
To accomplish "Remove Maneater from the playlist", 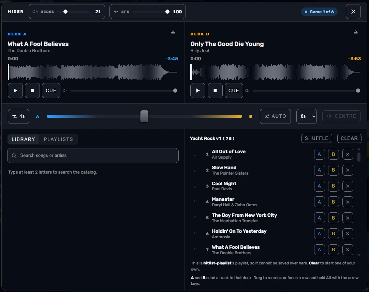I will tap(348, 202).
